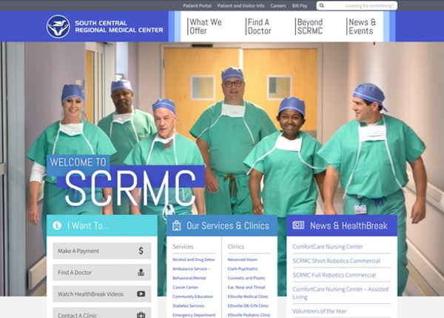Click the medical kit icon in Contact A Clinic row
Image resolution: width=444 pixels, height=318 pixels.
141,314
